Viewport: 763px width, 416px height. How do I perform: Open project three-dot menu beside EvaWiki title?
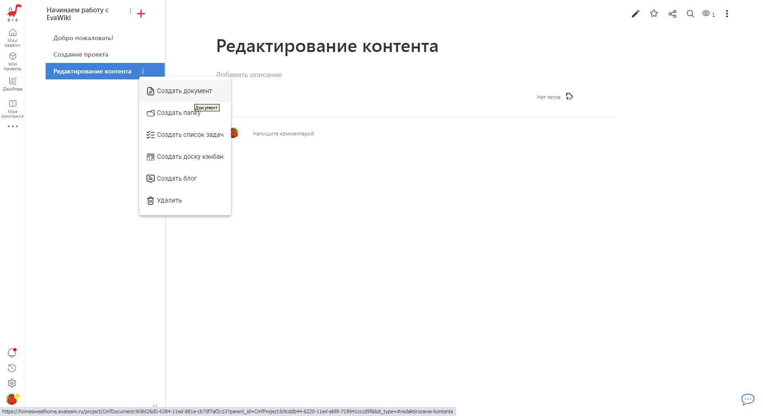pyautogui.click(x=131, y=11)
